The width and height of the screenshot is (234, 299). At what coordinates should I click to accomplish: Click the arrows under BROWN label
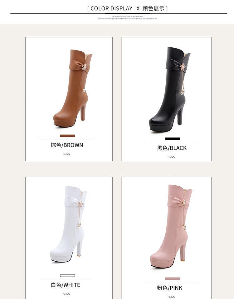pyautogui.click(x=67, y=154)
